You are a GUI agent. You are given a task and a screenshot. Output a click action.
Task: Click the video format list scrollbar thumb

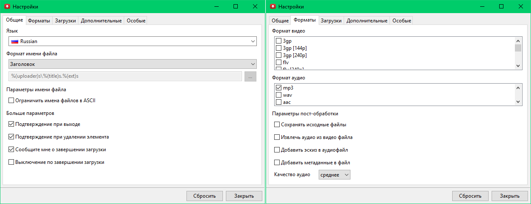518,47
